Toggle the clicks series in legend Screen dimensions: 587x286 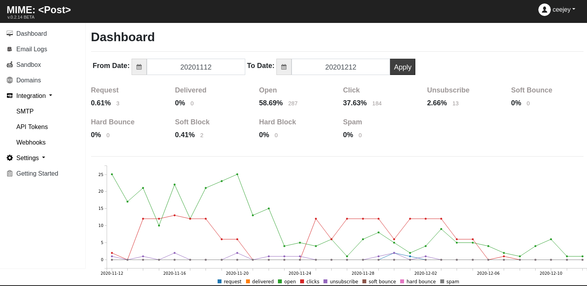click(309, 282)
